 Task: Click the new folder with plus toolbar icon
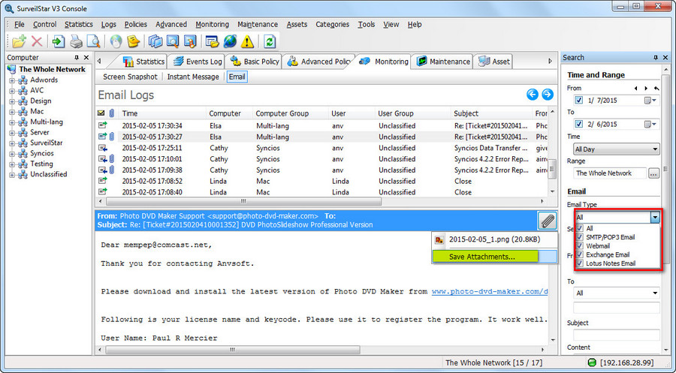pos(19,41)
